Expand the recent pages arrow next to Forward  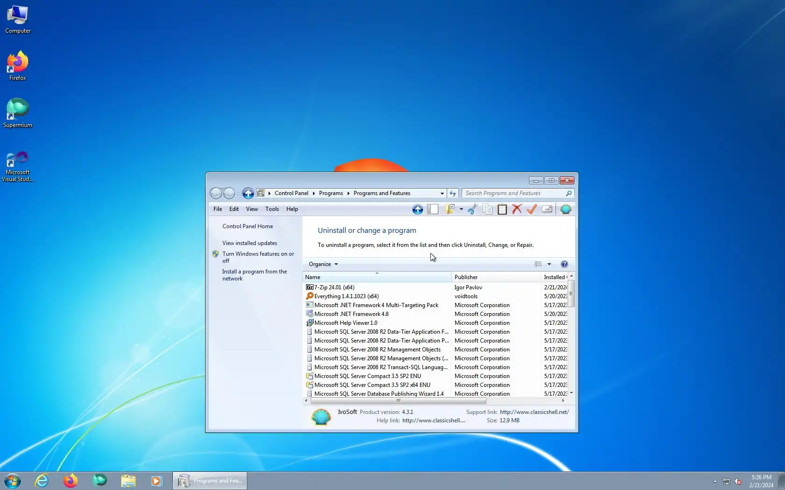pos(238,193)
